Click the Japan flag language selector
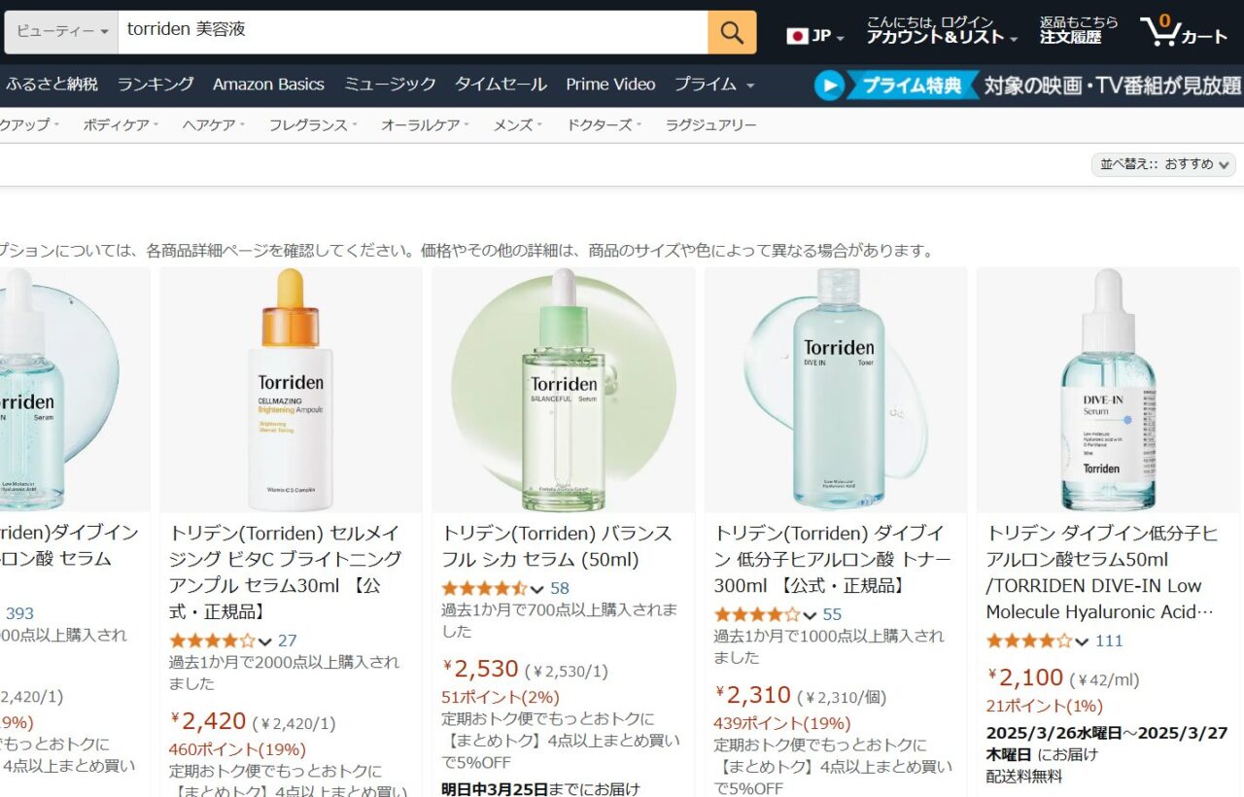 click(815, 36)
